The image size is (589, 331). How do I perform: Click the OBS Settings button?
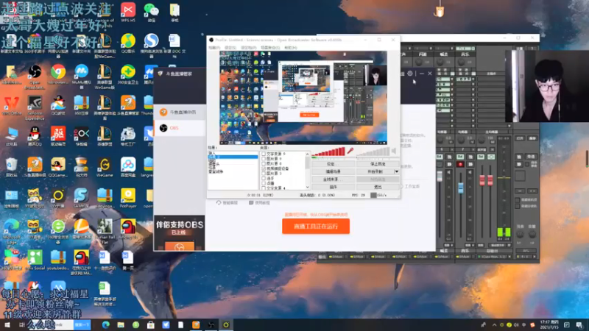(334, 164)
